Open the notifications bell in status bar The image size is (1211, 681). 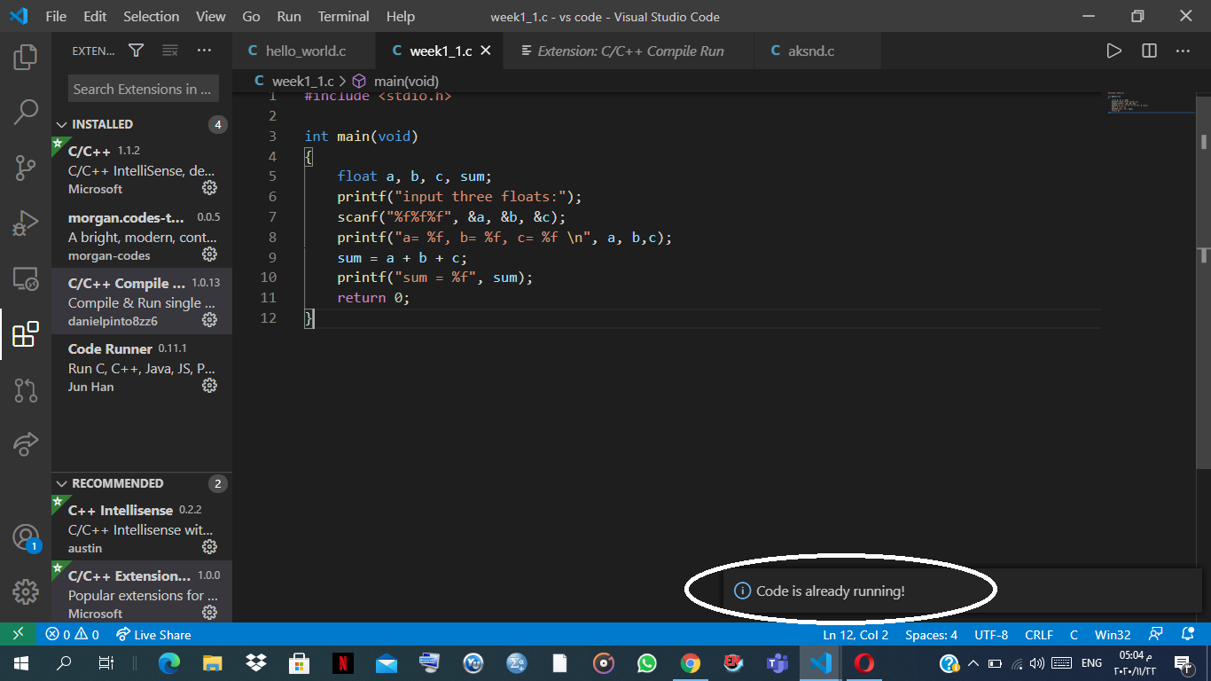point(1188,635)
